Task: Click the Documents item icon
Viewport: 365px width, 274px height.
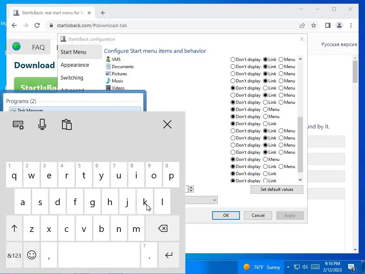Action: tap(108, 66)
